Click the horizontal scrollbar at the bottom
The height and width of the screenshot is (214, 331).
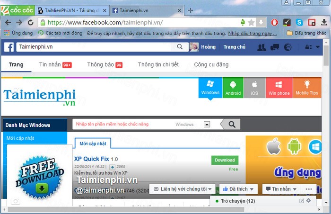pyautogui.click(x=126, y=209)
